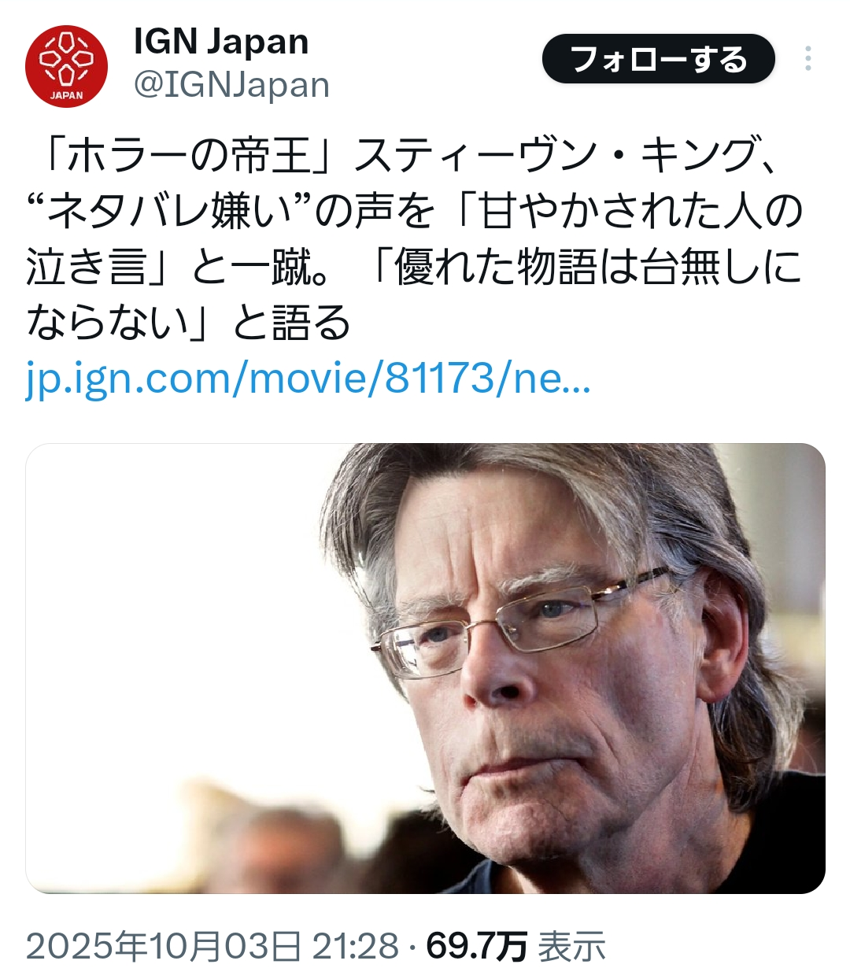Click the JAPAN label on the profile picture

click(x=67, y=96)
